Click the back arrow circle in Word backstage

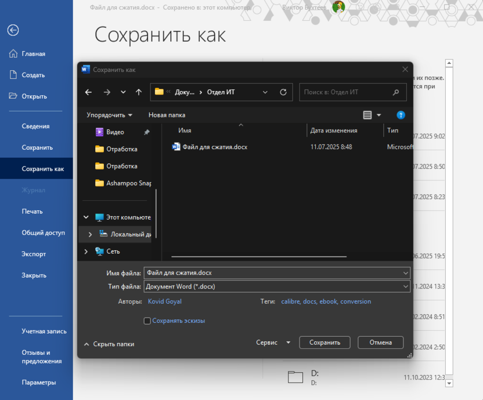(13, 30)
